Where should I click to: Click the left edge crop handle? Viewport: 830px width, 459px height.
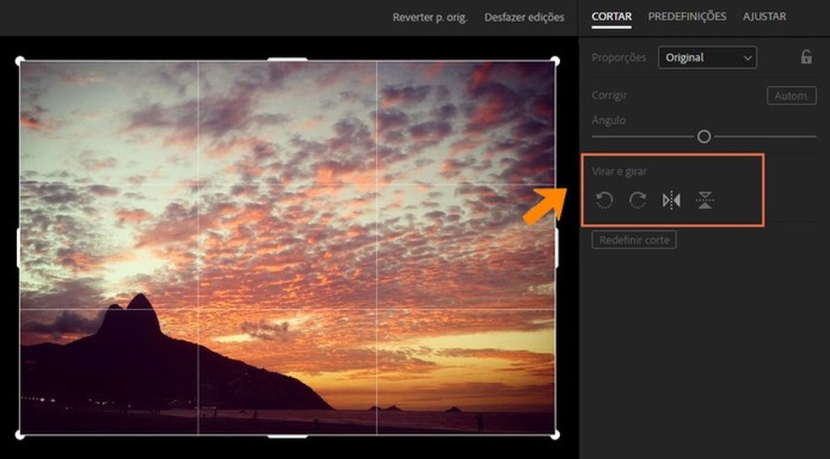tap(19, 248)
